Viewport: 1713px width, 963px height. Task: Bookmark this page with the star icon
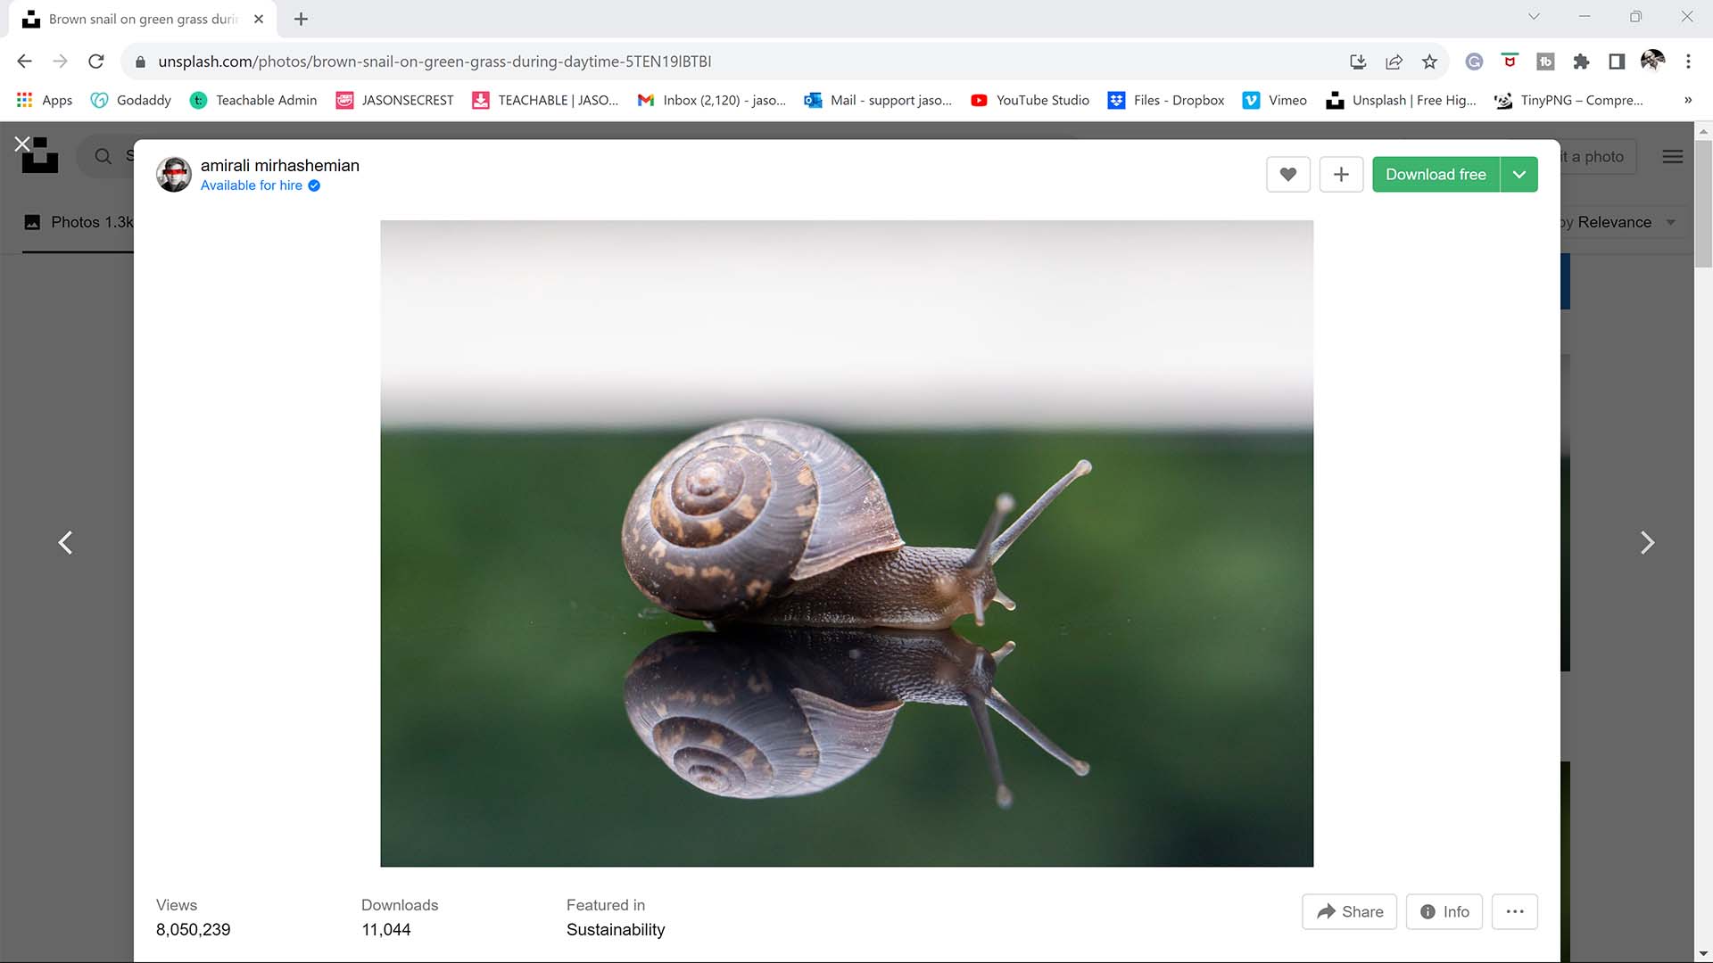point(1429,62)
